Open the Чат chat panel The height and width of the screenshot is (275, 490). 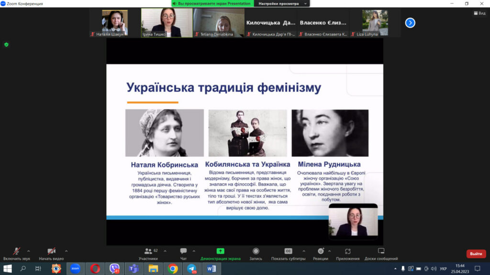pos(183,251)
